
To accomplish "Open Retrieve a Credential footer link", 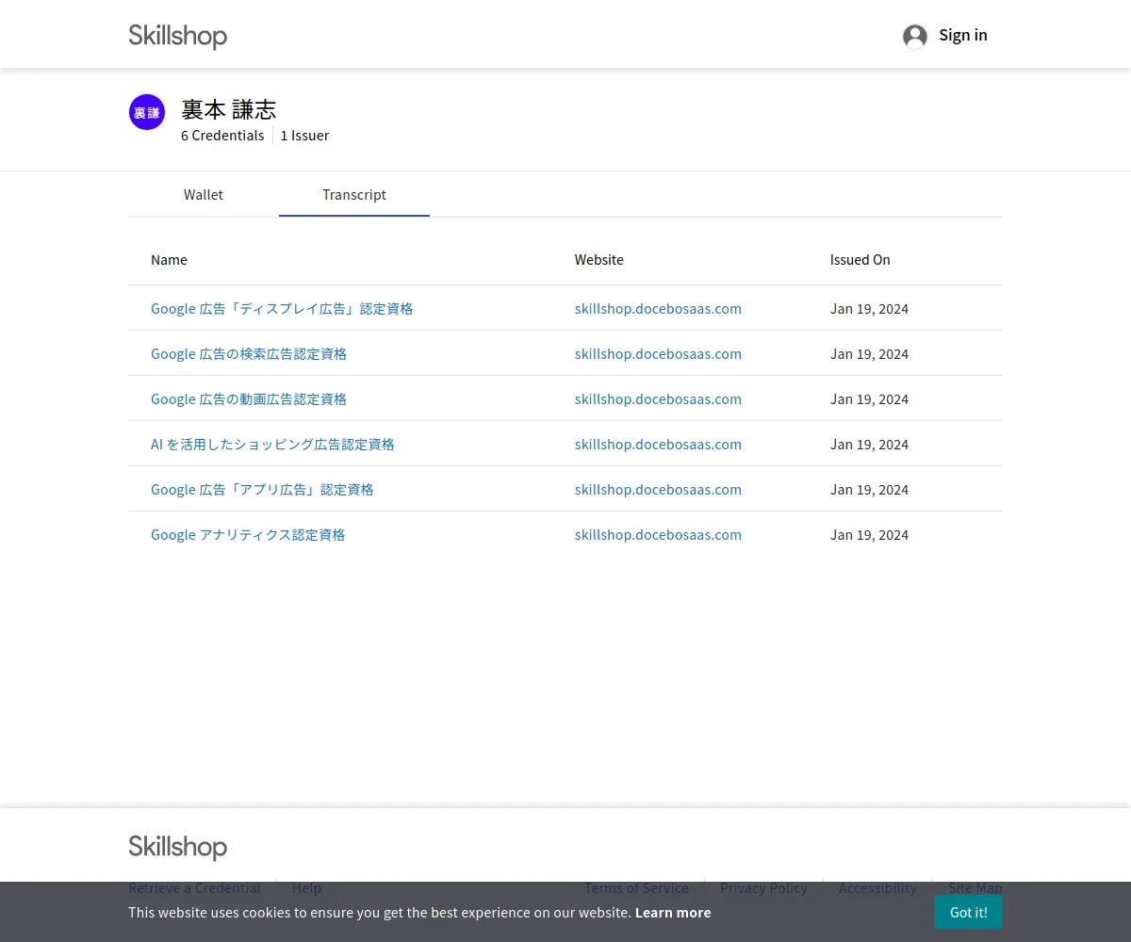I will tap(194, 888).
